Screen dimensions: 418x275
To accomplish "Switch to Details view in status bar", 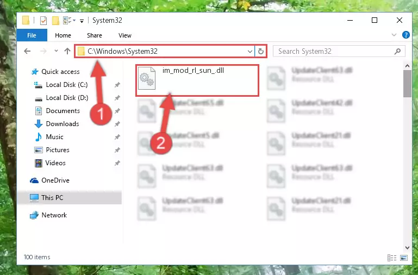I will pyautogui.click(x=391, y=258).
